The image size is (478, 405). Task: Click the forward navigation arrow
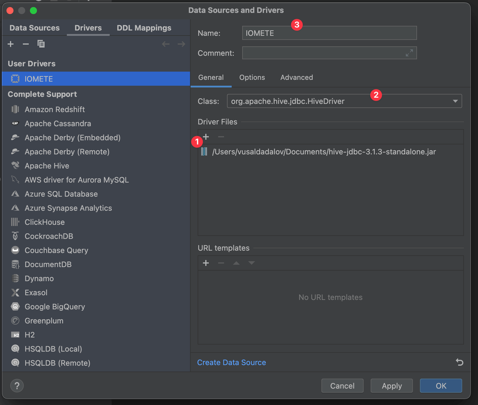click(182, 44)
